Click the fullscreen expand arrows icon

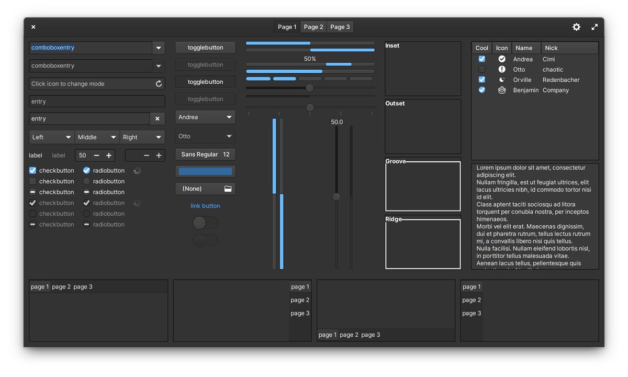click(x=595, y=27)
